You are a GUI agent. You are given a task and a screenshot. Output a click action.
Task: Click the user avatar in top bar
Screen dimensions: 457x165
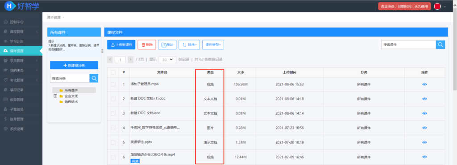(437, 6)
